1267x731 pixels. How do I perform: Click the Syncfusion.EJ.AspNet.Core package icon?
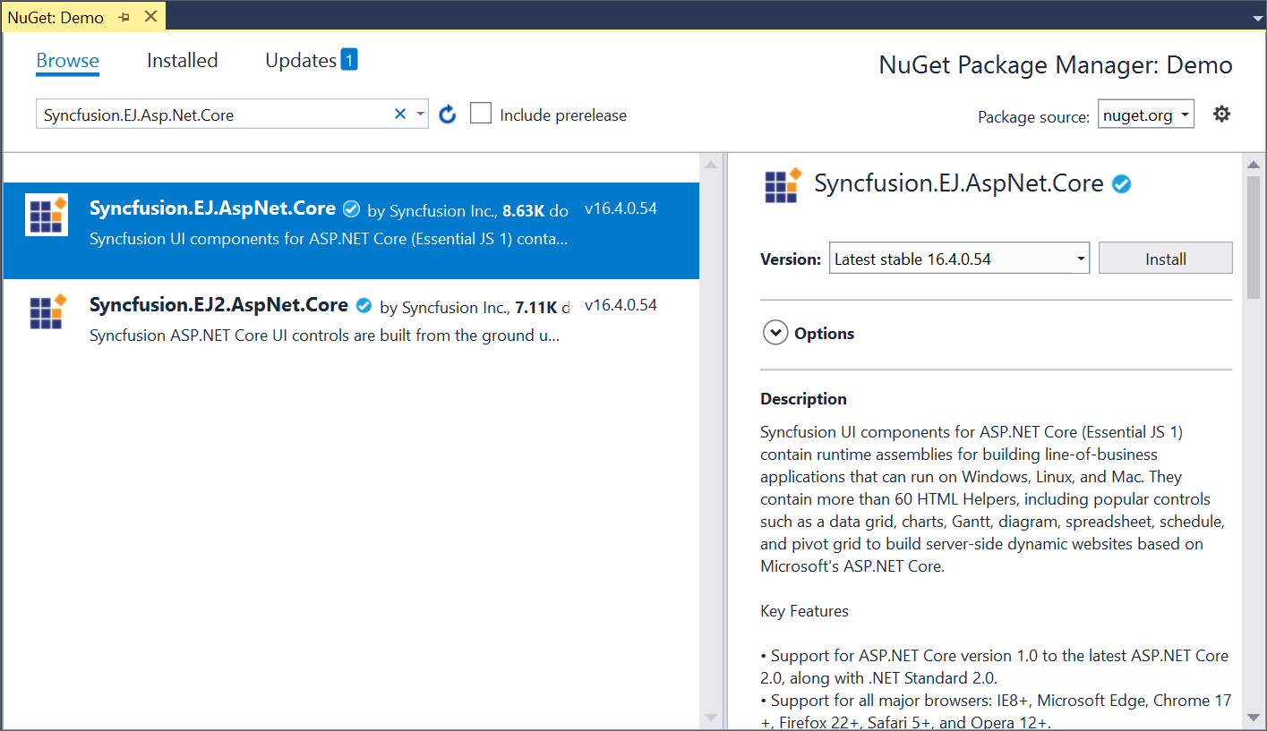(46, 215)
